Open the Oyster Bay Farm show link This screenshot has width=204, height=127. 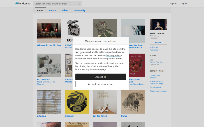(x=157, y=62)
